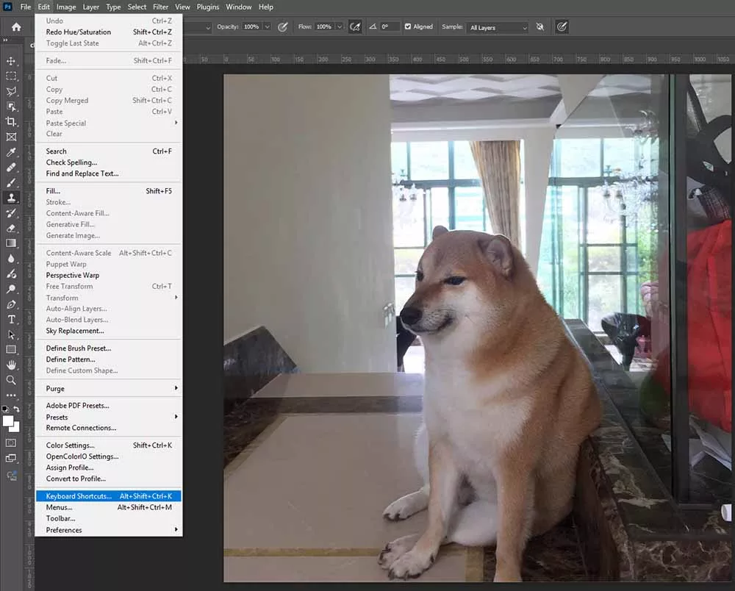Image resolution: width=735 pixels, height=591 pixels.
Task: Open the Opacity dropdown arrow
Action: click(266, 26)
